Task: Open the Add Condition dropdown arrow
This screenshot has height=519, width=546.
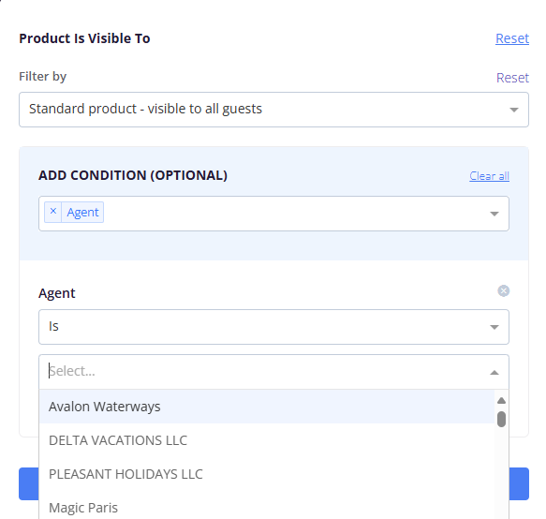Action: [494, 214]
